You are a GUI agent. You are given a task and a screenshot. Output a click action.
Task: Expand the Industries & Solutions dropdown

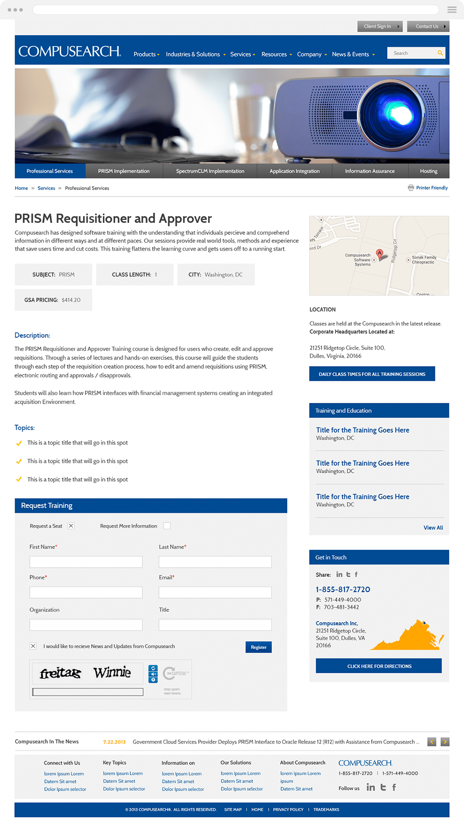click(196, 54)
